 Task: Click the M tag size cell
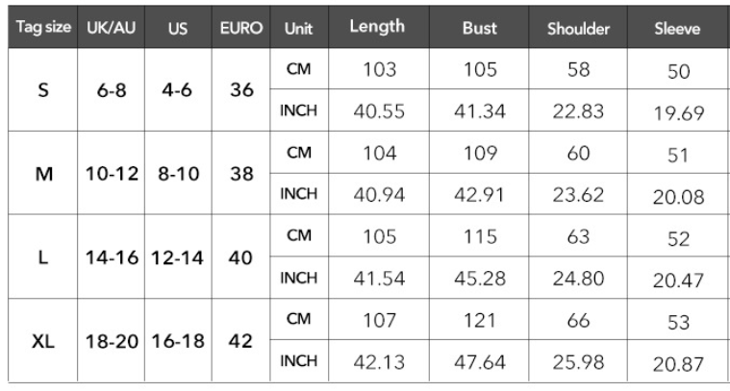[x=42, y=174]
